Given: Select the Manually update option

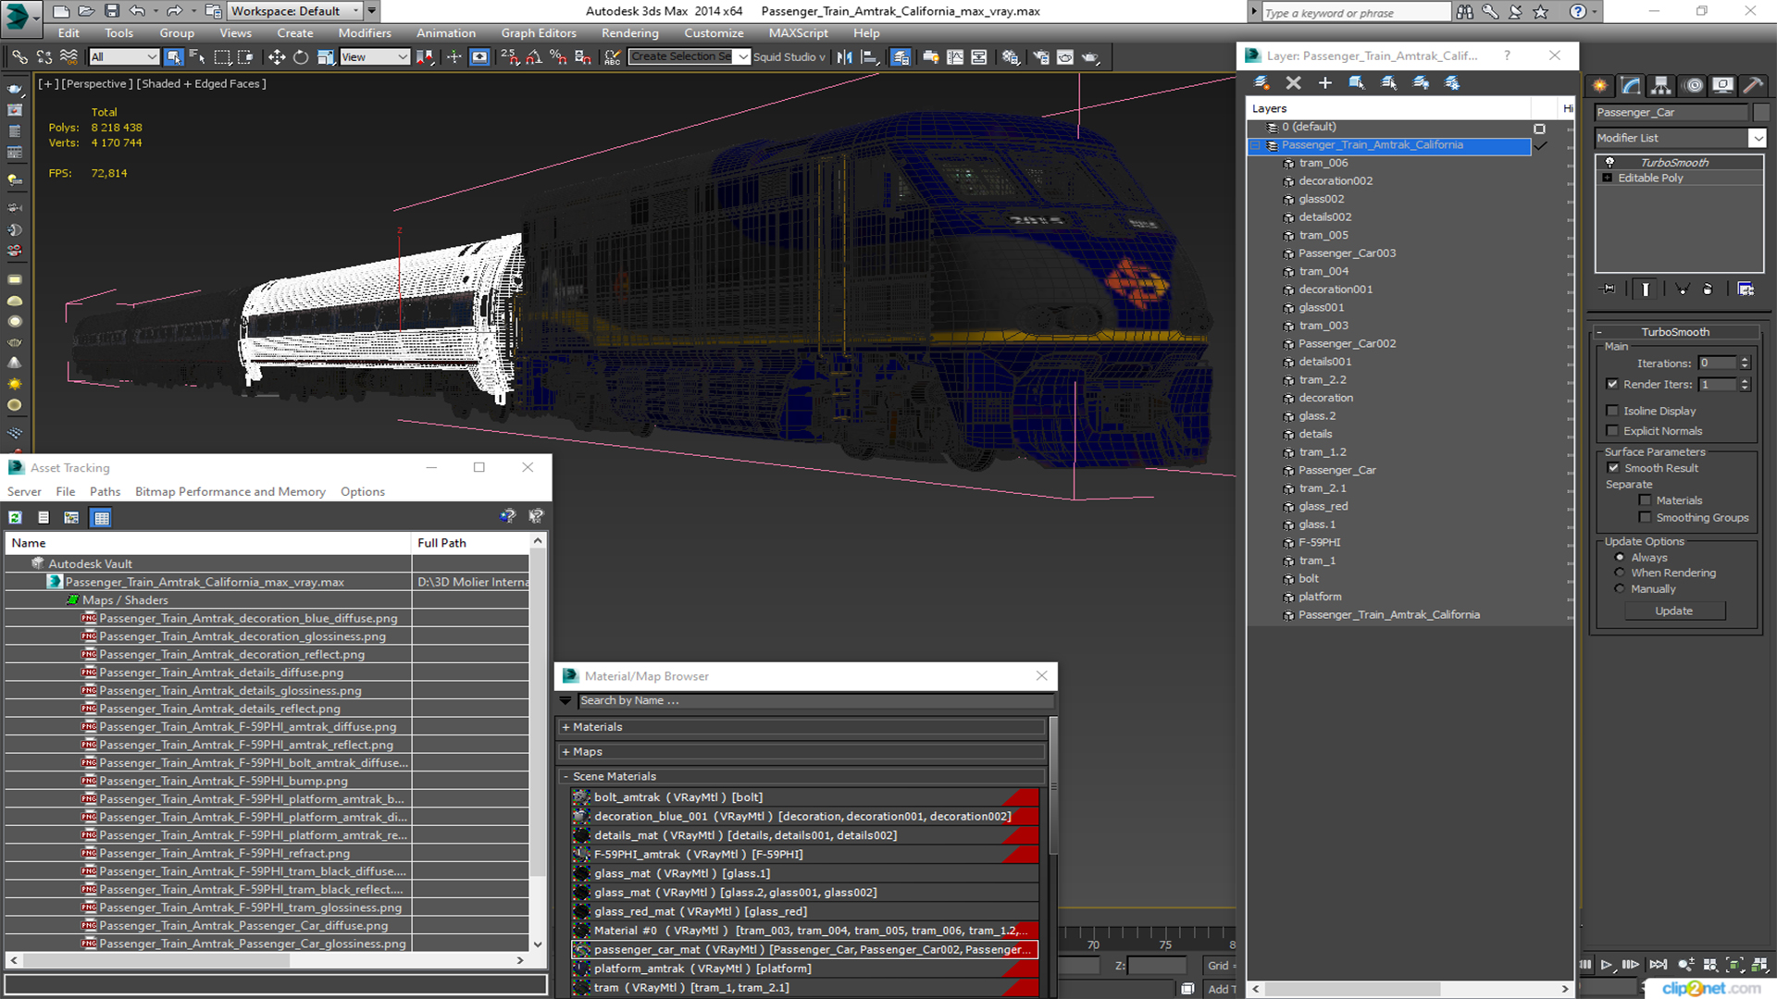Looking at the screenshot, I should coord(1620,589).
